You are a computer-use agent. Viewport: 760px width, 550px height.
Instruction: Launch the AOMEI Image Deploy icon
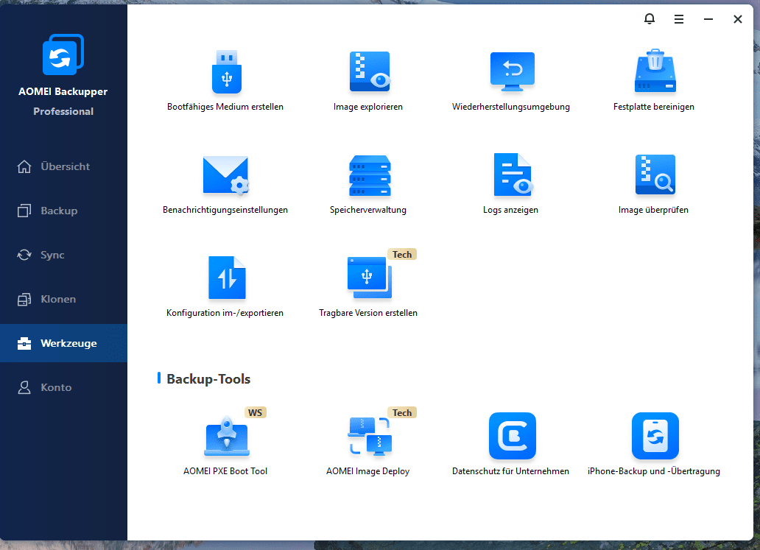point(370,436)
